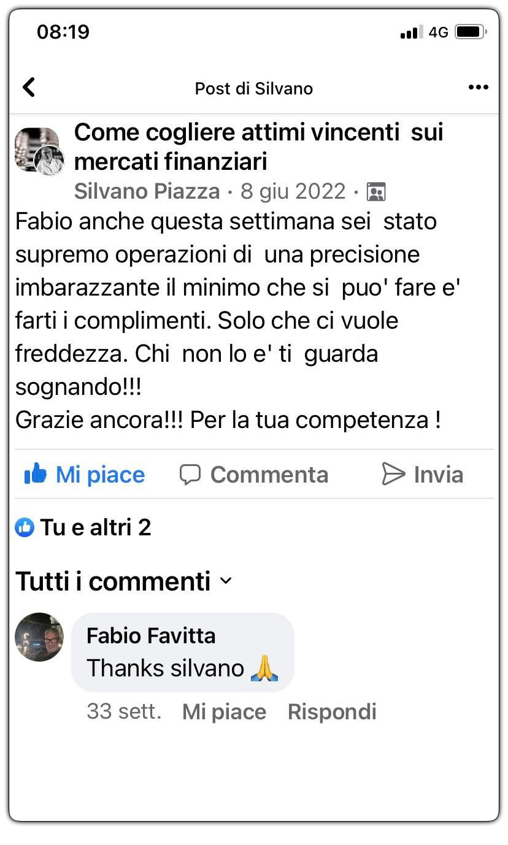Like Fabio Favitta's comment via Mi piace

(x=224, y=711)
